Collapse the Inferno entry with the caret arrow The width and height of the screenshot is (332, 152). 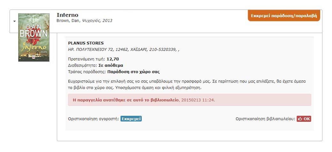(x=14, y=21)
